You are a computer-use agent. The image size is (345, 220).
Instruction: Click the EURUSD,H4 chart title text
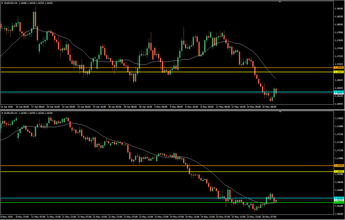click(x=10, y=3)
